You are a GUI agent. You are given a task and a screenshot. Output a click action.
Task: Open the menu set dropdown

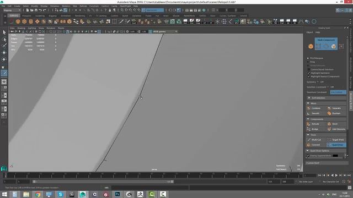[12, 10]
